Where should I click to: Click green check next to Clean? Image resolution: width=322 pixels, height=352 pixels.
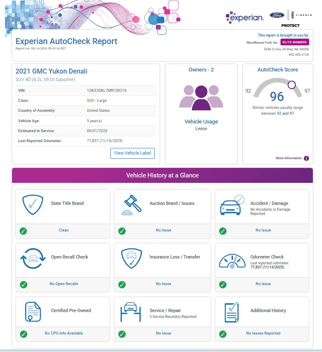pos(23,231)
